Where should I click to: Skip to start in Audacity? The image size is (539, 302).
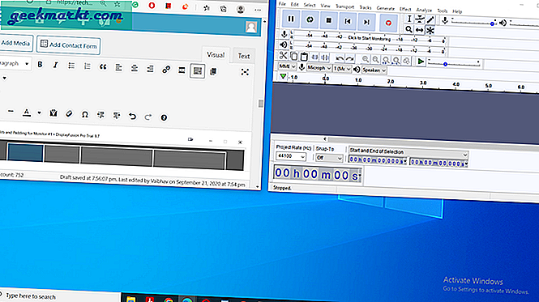[x=348, y=21]
